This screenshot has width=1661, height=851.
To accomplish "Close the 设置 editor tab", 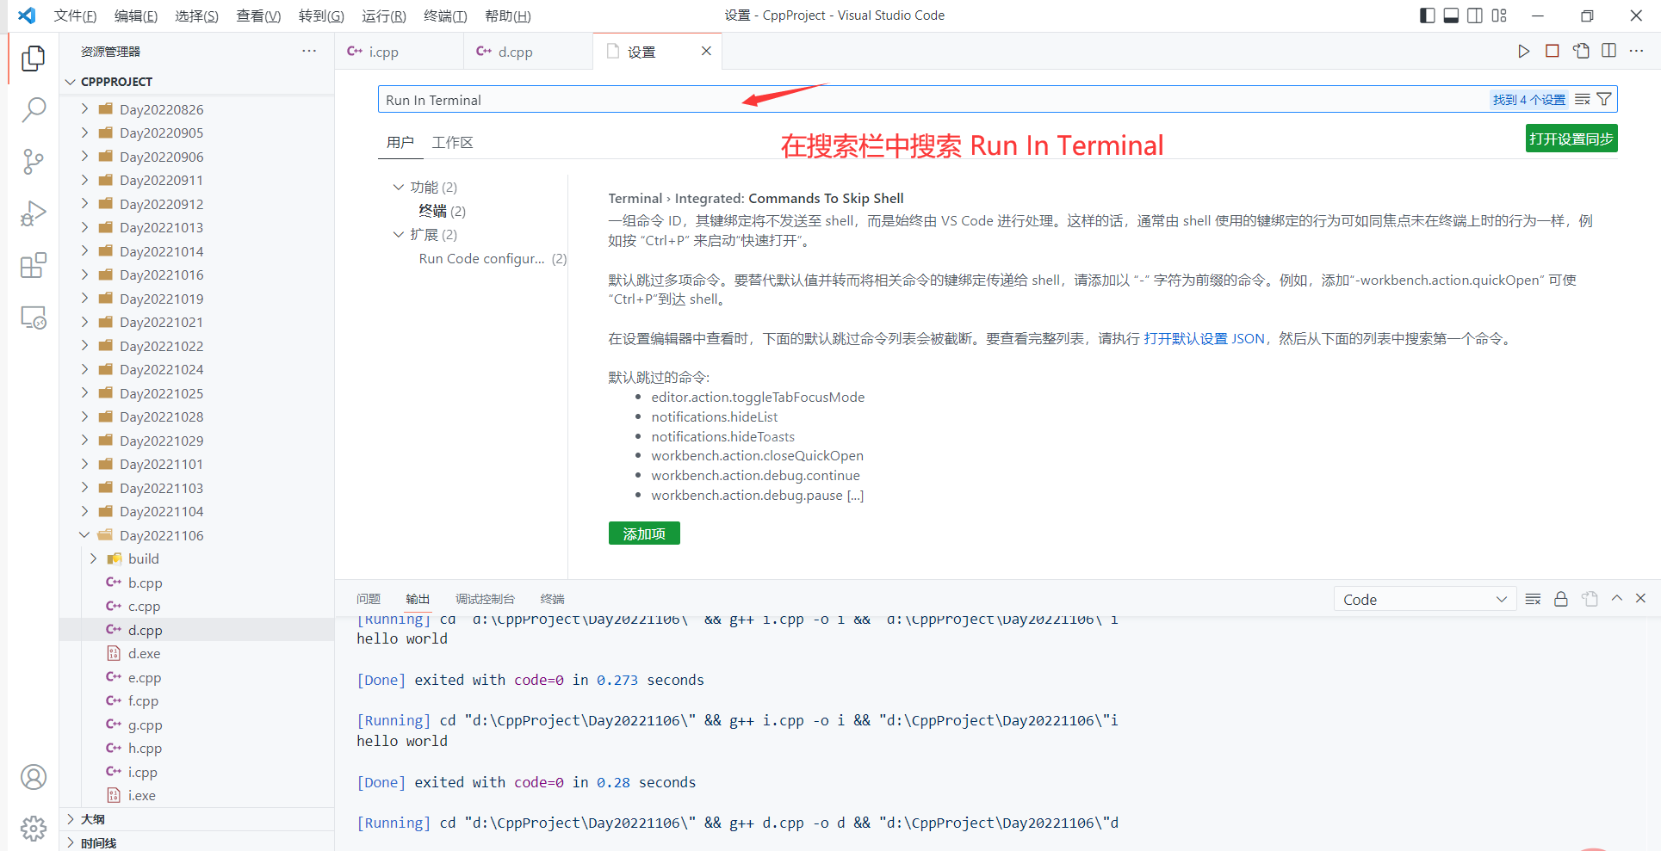I will tap(706, 51).
